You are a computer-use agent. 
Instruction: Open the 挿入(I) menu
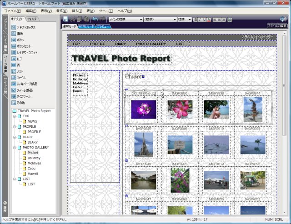pos(77,11)
